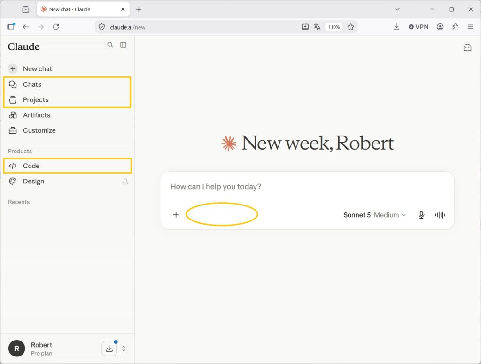Screen dimensions: 481x364
Task: Click the install page as app icon
Action: 305,27
